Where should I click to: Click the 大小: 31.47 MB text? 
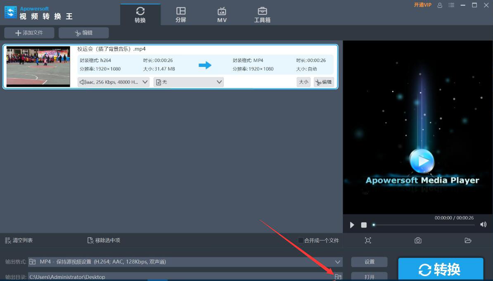click(x=159, y=69)
